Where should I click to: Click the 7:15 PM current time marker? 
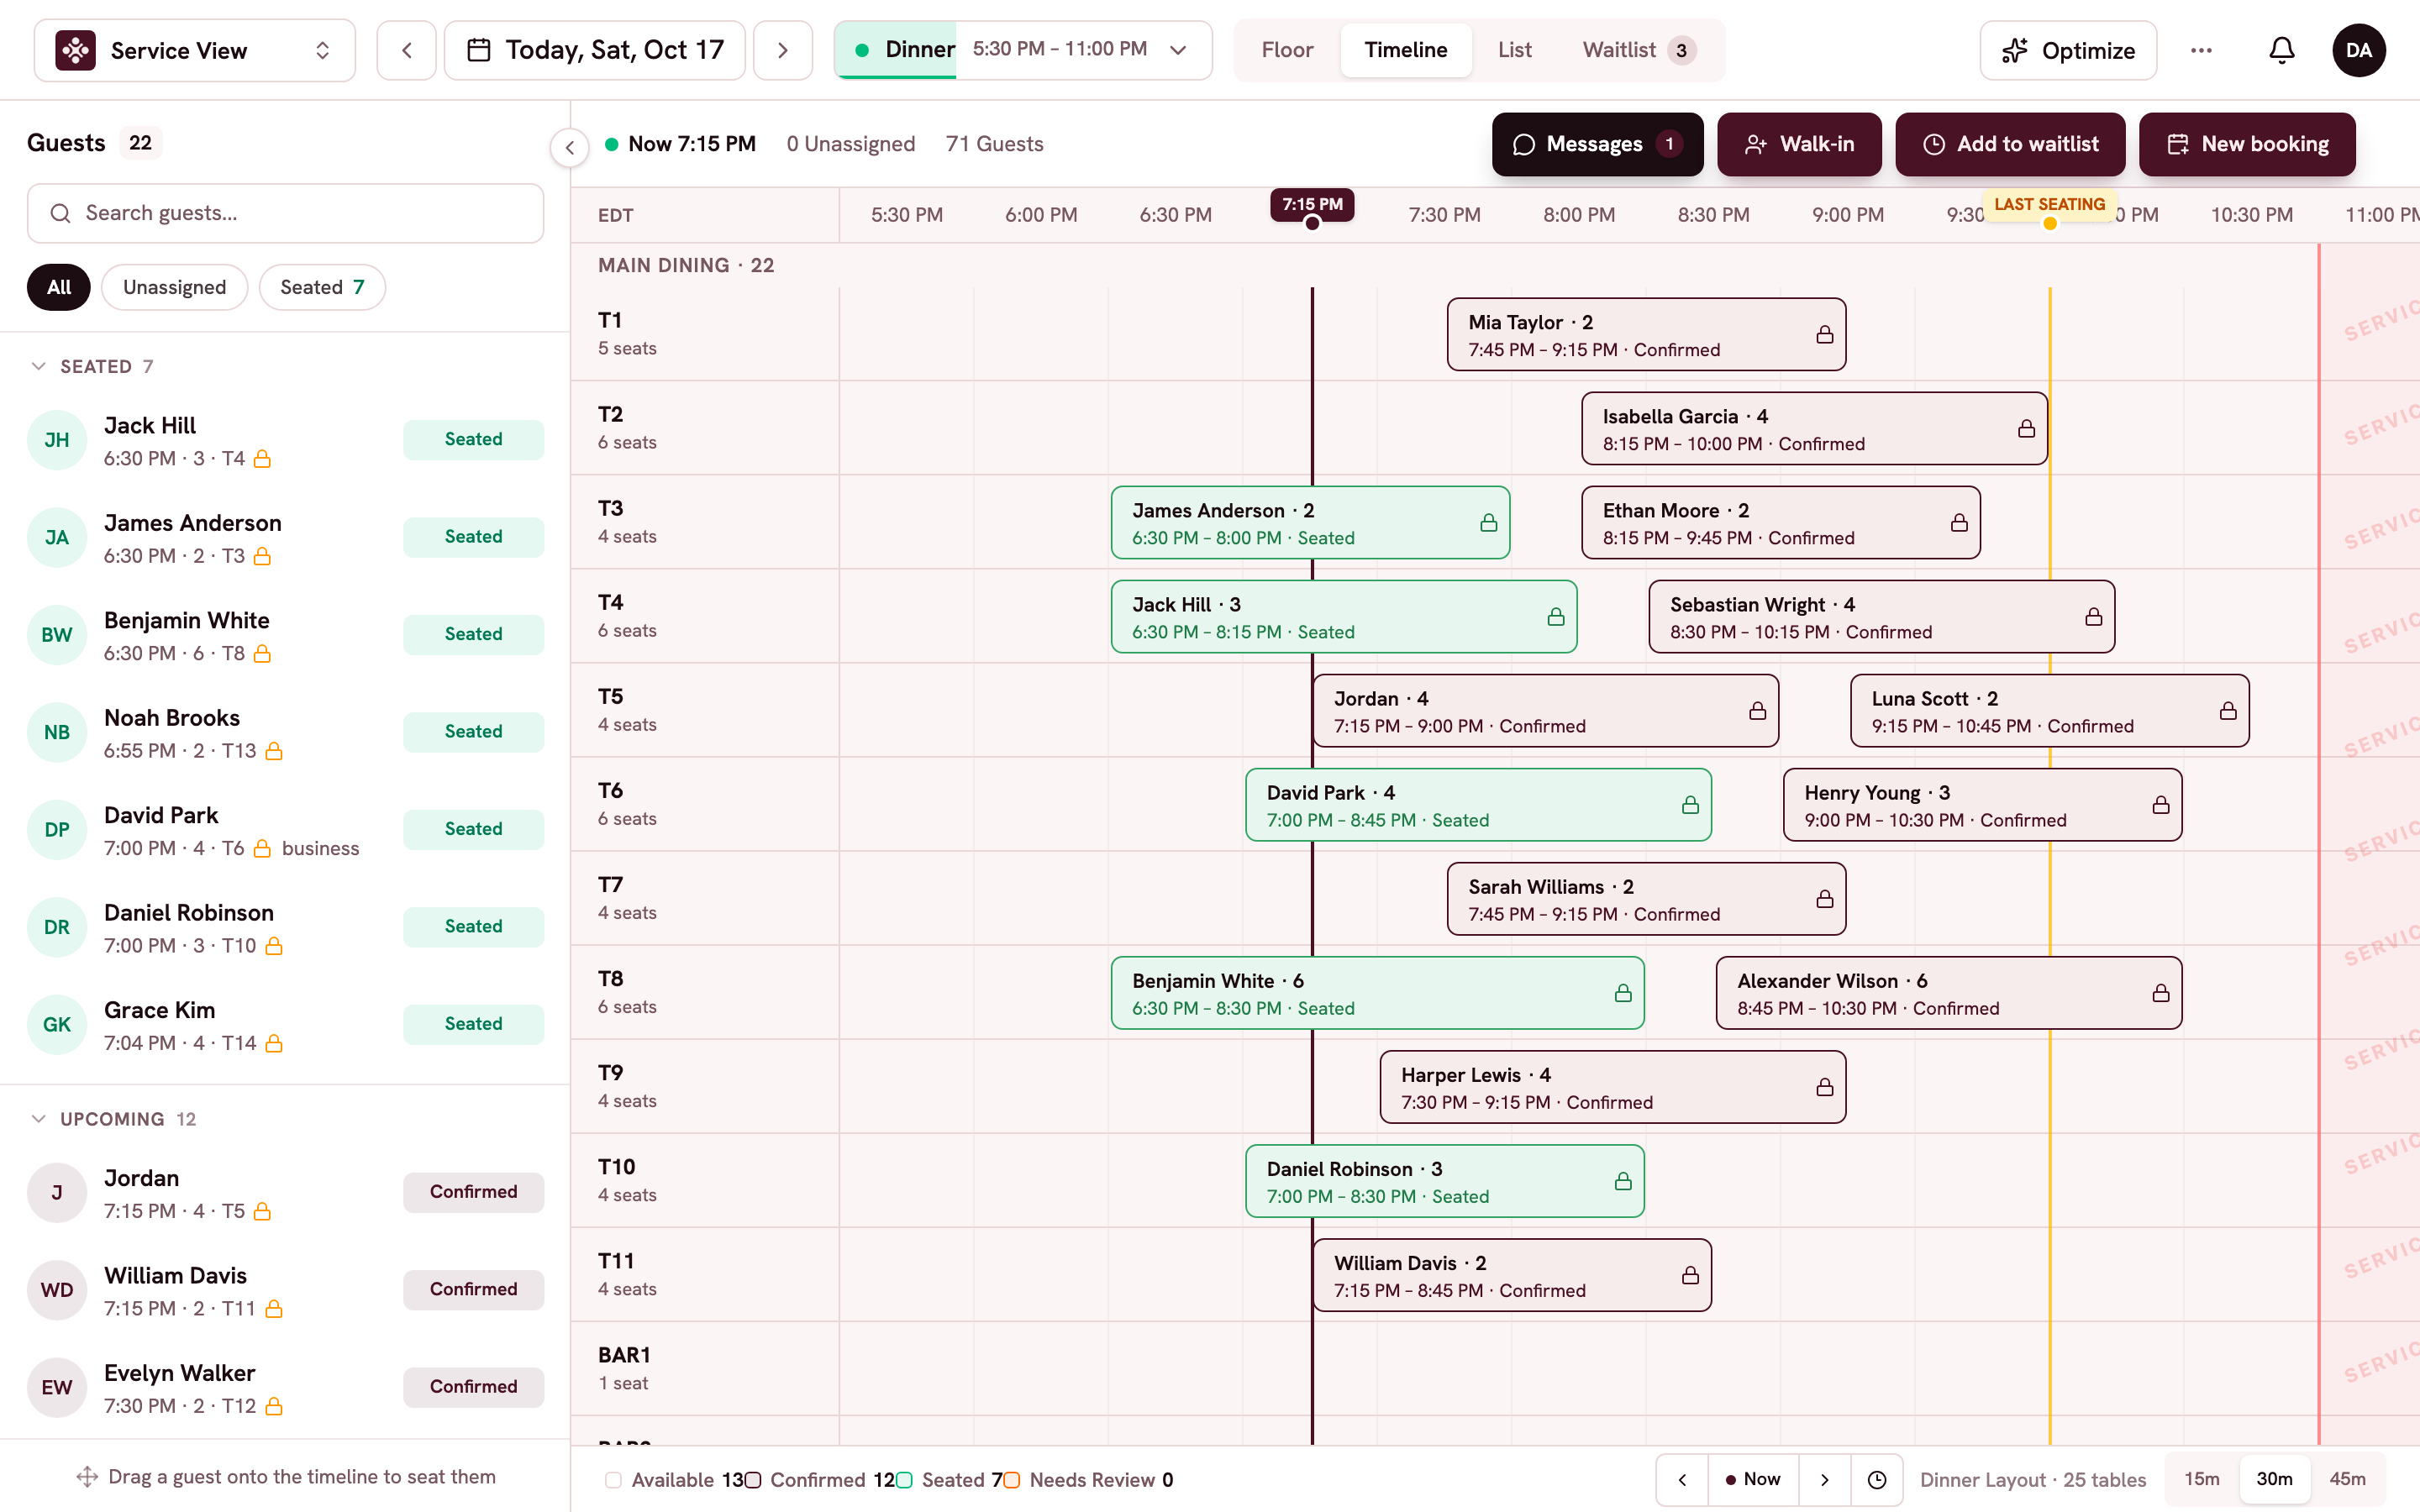click(x=1312, y=206)
